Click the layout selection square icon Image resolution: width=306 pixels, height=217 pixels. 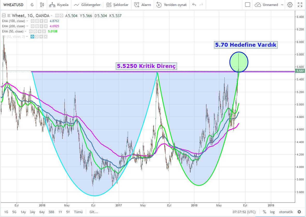(x=247, y=5)
